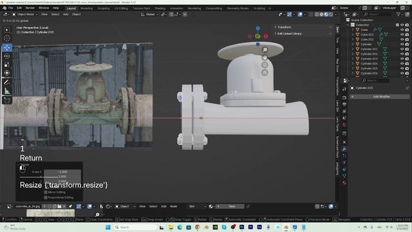Click the red X axis gizmo ball
The width and height of the screenshot is (412, 232).
(266, 36)
